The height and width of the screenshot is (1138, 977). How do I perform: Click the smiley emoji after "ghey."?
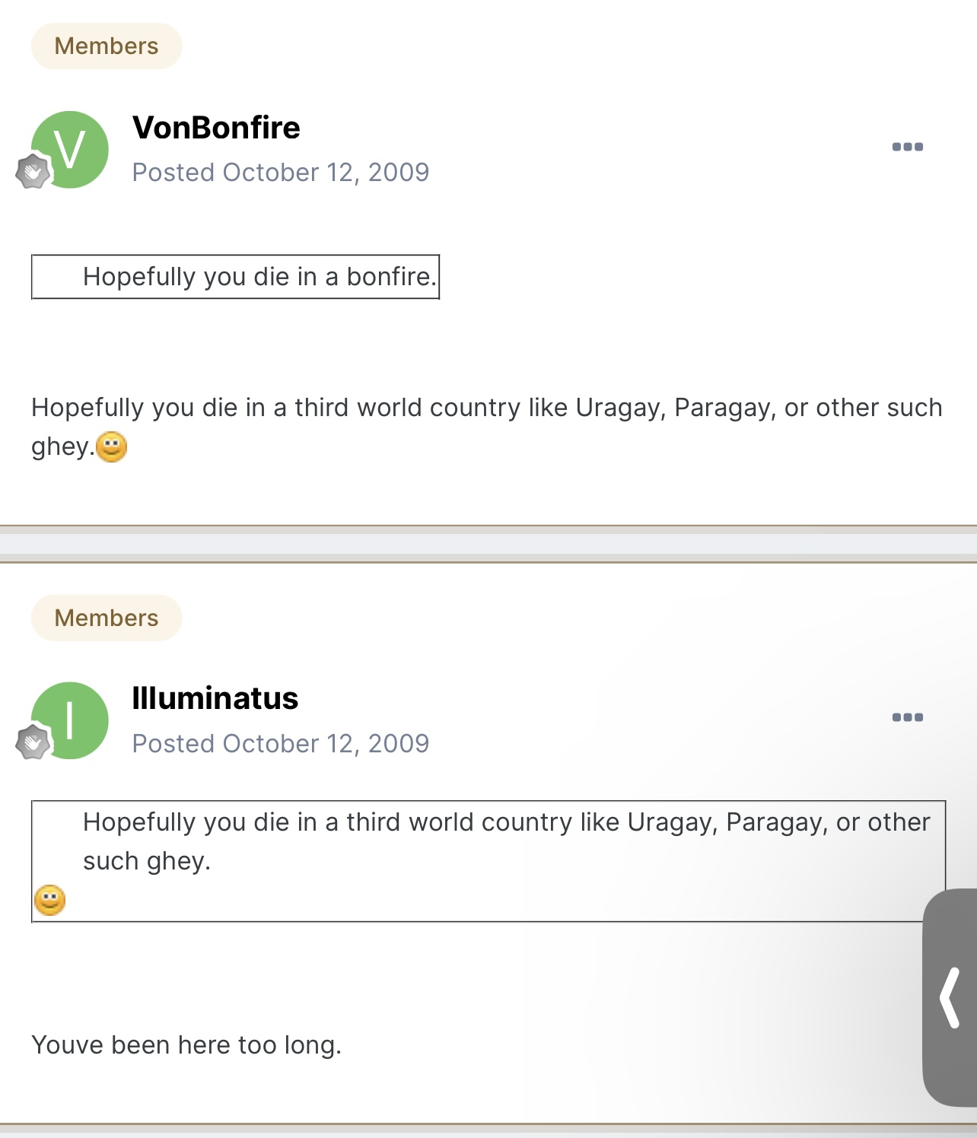(x=112, y=447)
